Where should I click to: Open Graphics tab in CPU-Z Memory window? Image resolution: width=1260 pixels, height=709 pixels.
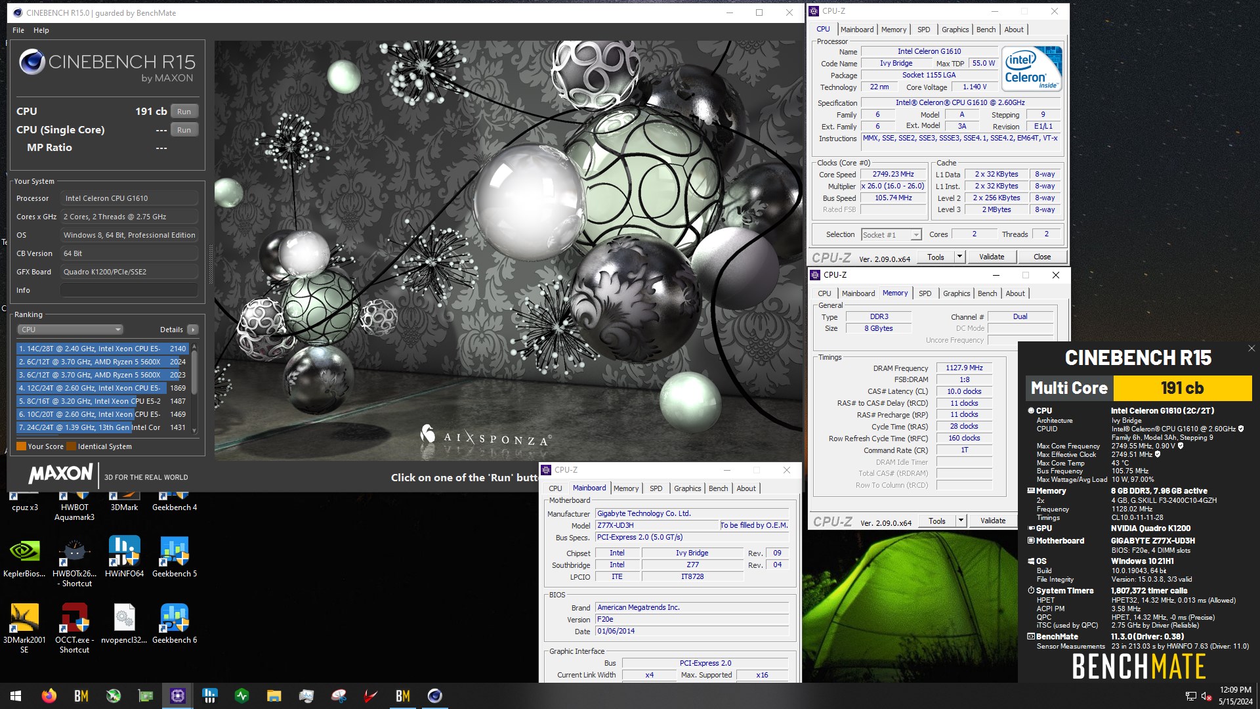tap(956, 293)
